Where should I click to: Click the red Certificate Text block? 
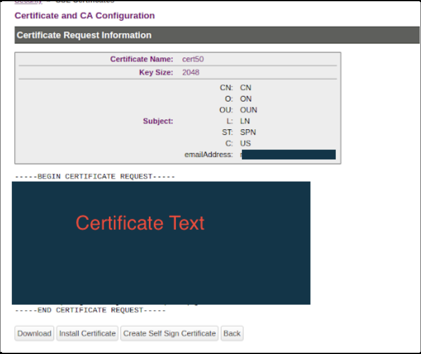click(140, 223)
